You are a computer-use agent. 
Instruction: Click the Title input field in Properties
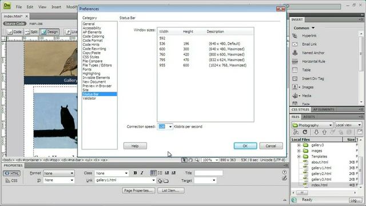click(209, 173)
